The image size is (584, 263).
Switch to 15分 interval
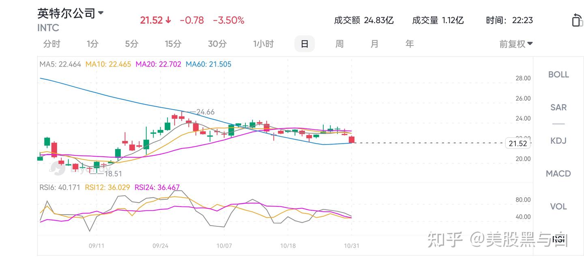coord(173,44)
